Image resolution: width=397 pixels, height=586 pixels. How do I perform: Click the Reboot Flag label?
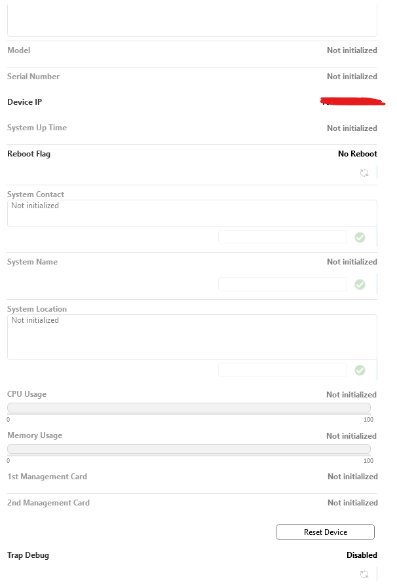[x=29, y=154]
